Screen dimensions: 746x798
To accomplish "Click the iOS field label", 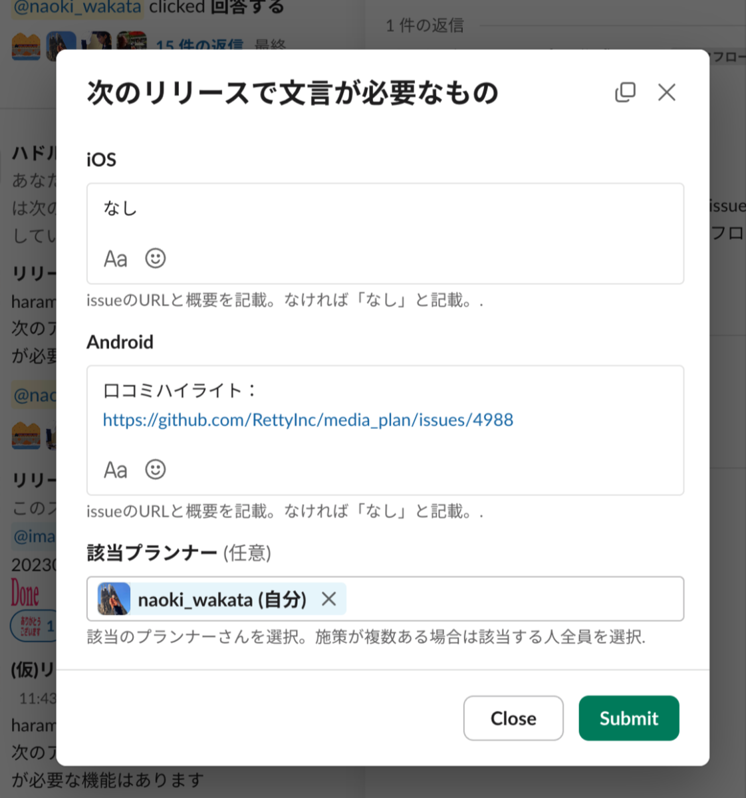I will click(101, 160).
